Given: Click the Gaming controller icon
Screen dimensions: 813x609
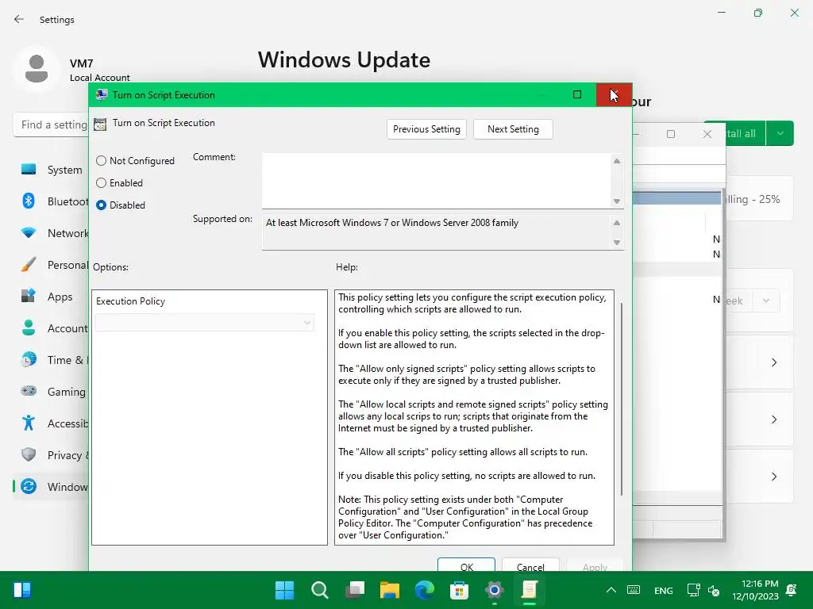Looking at the screenshot, I should pos(29,391).
